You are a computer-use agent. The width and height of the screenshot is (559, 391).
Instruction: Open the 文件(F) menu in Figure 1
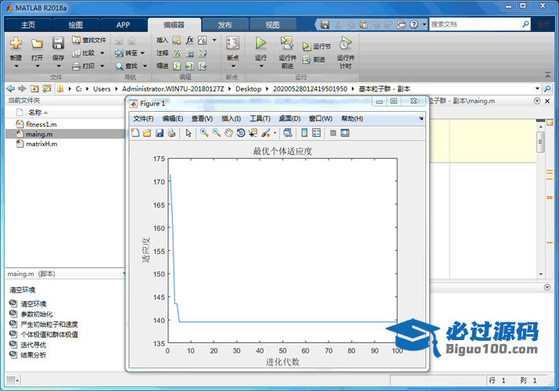(143, 119)
